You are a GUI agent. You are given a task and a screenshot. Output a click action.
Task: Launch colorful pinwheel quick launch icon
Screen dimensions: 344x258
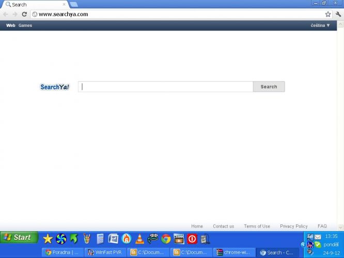[61, 239]
